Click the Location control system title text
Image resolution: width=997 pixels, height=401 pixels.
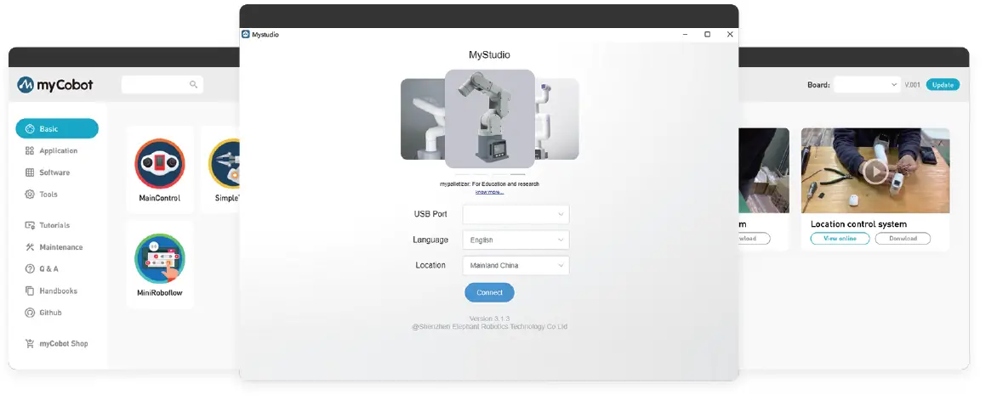pos(858,224)
